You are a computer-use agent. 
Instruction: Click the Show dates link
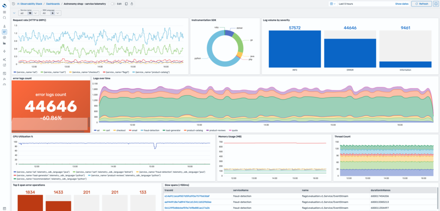[x=402, y=4]
